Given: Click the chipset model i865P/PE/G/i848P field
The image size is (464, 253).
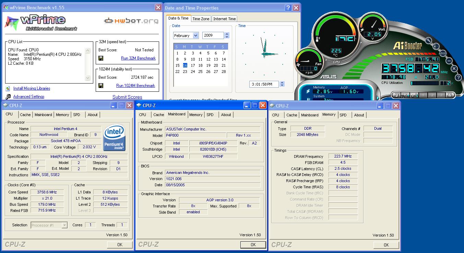Looking at the screenshot, I should [213, 143].
